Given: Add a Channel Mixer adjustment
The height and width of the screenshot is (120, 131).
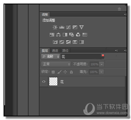Looking at the screenshot, I should (78, 35).
